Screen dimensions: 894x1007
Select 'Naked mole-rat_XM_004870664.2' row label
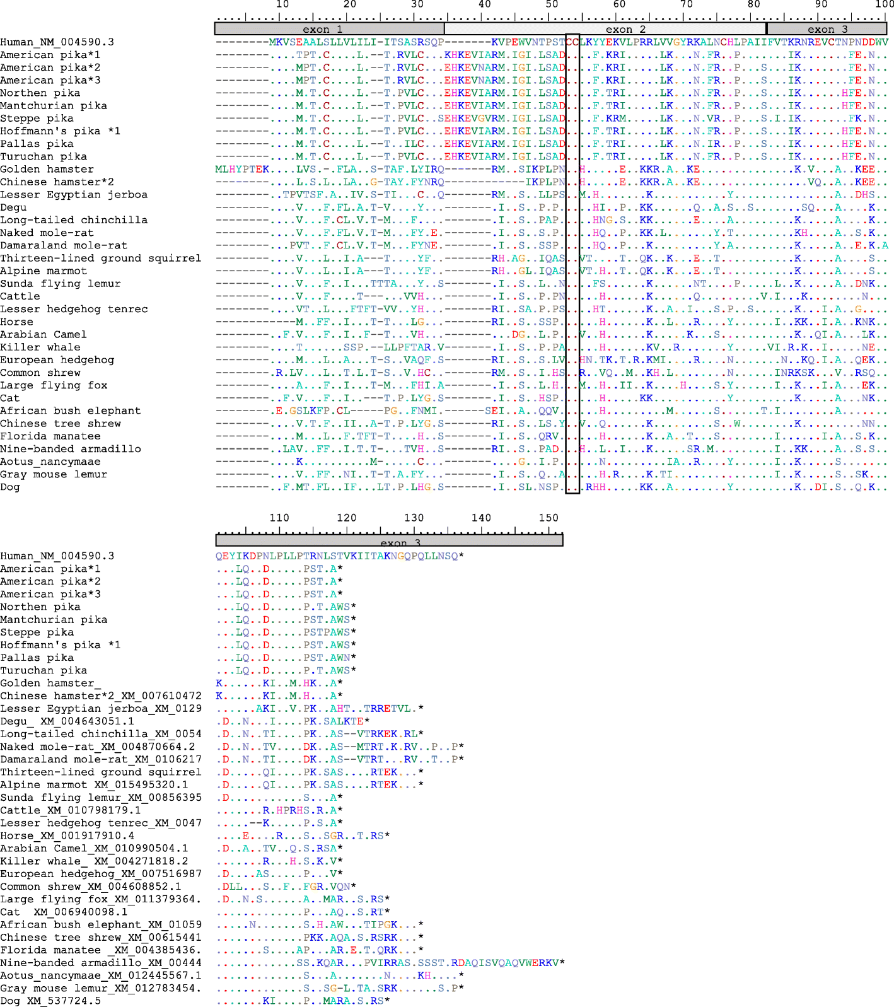click(x=98, y=747)
